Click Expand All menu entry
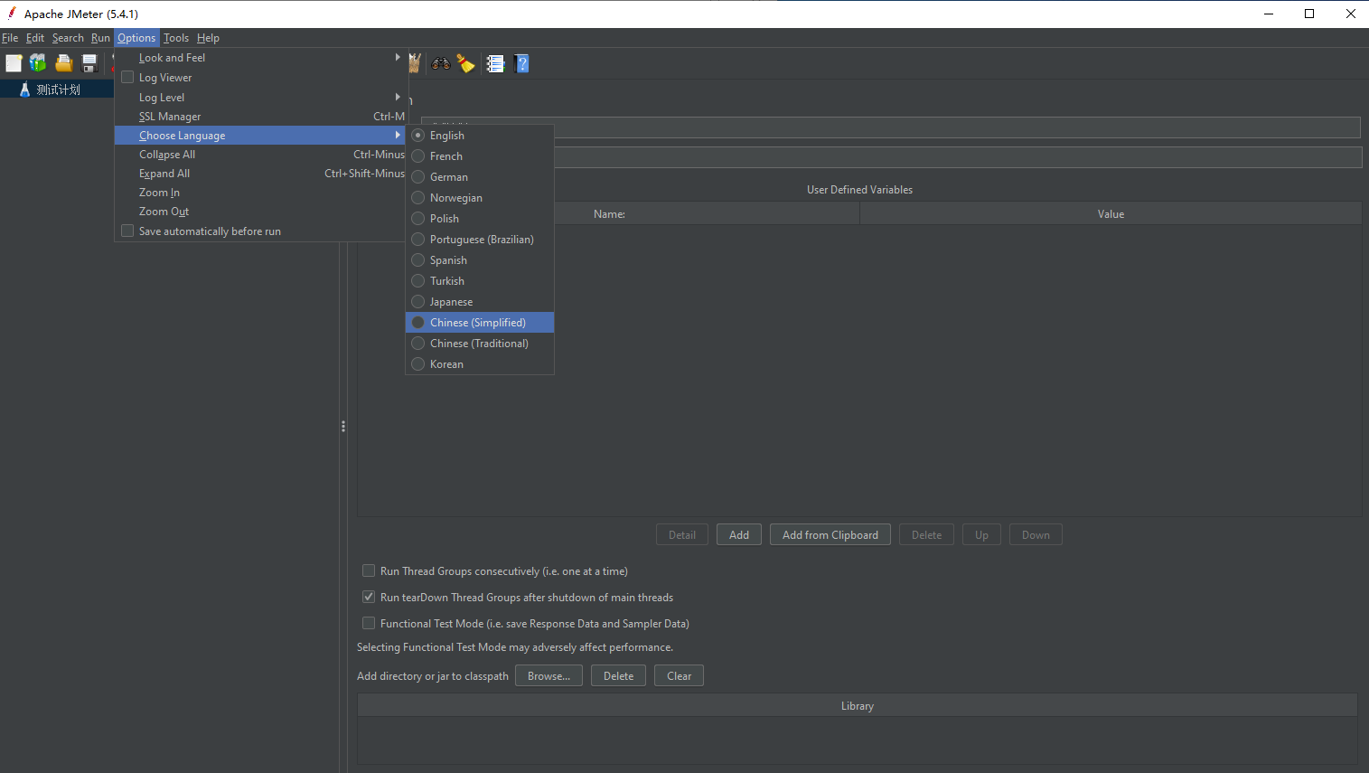The height and width of the screenshot is (773, 1369). [x=260, y=174]
